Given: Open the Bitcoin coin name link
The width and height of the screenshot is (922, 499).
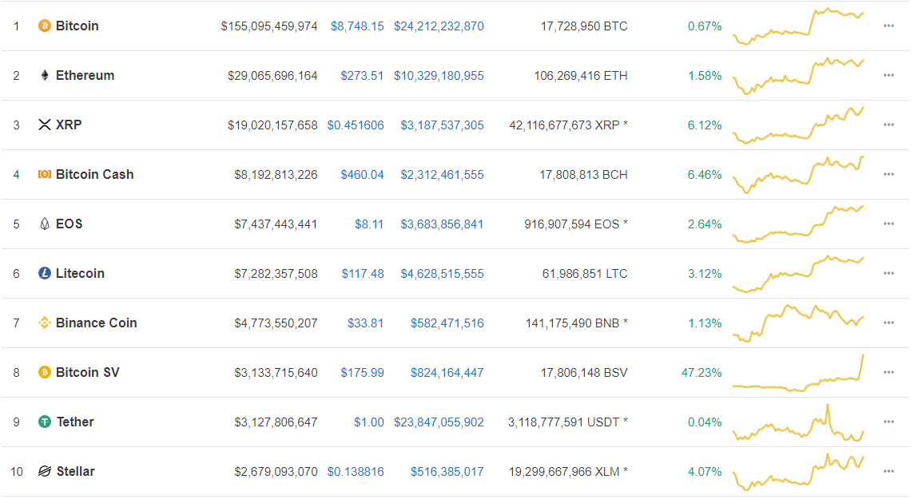Looking at the screenshot, I should [77, 26].
